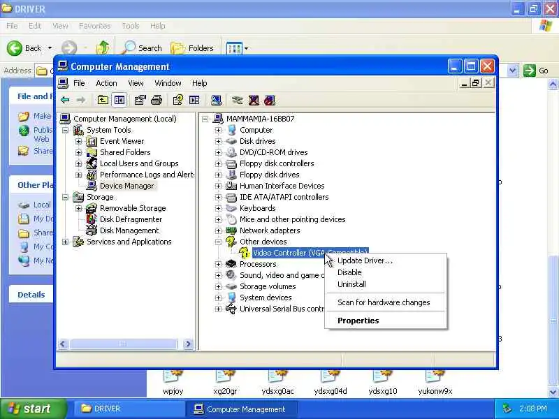Viewport: 559px width, 419px height.
Task: Click the Show/Hide Action Pane toolbar icon
Action: point(194,100)
